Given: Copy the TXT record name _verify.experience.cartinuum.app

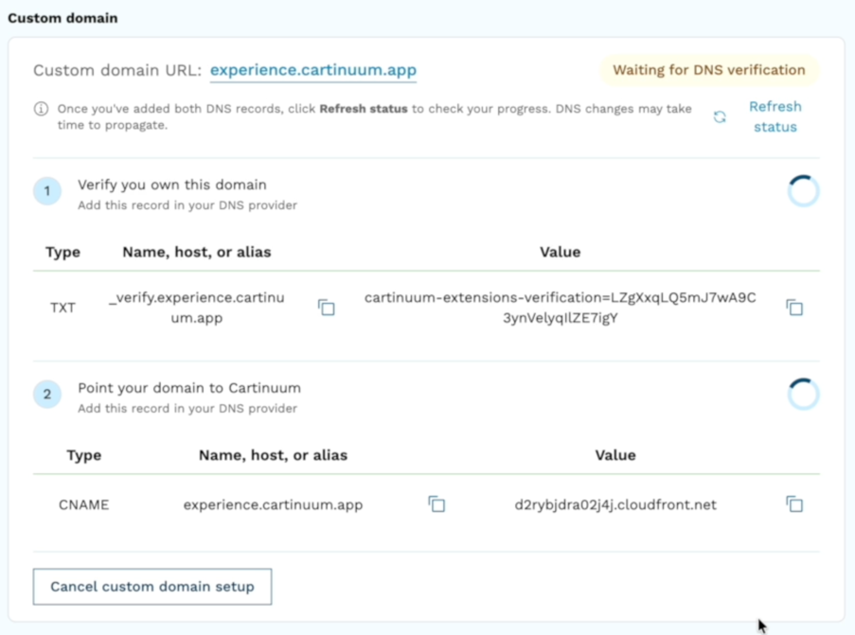Looking at the screenshot, I should 326,308.
